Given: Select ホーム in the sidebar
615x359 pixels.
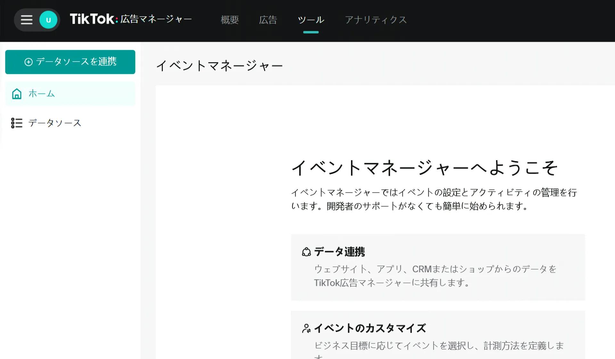Looking at the screenshot, I should point(70,94).
